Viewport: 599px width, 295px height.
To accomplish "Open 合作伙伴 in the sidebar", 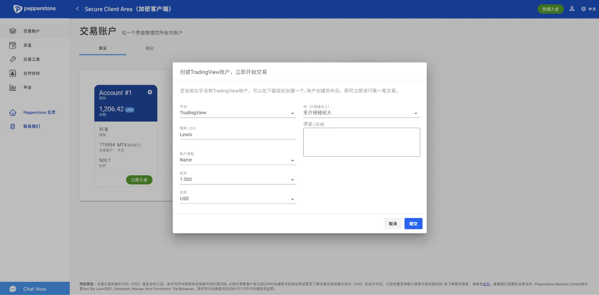I will 31,73.
